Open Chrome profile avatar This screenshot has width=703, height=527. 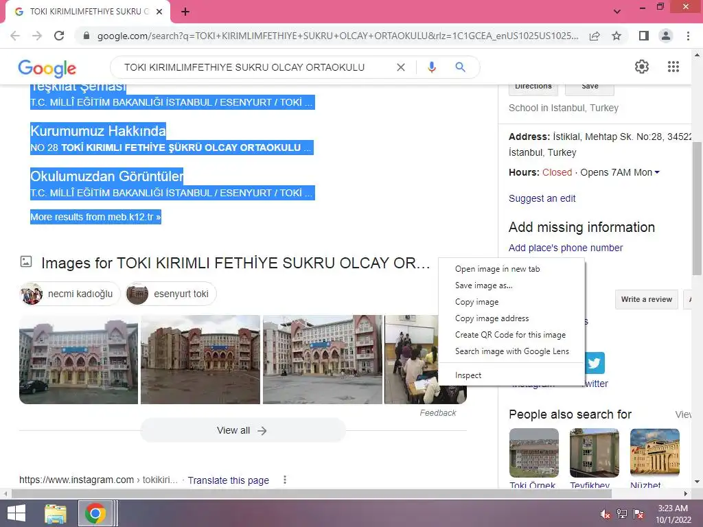[666, 36]
